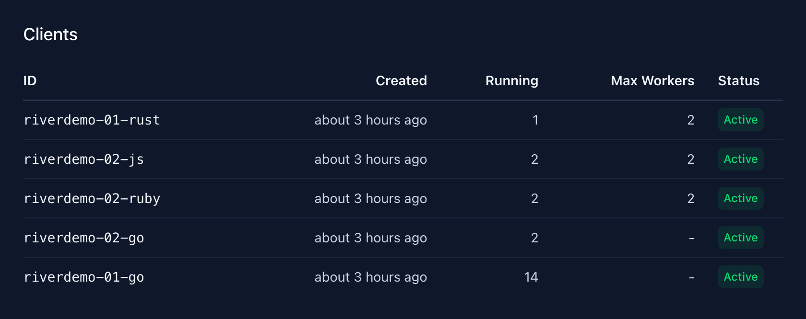Select client riverdemo-02-ruby
806x319 pixels.
(92, 198)
